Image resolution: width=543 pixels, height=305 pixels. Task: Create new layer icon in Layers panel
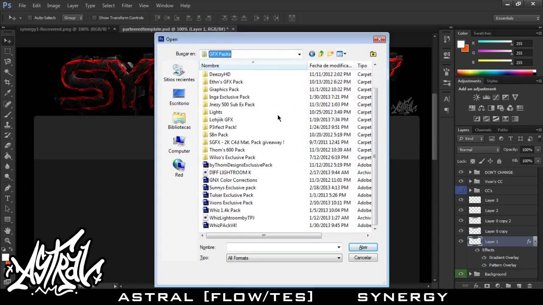(519, 286)
